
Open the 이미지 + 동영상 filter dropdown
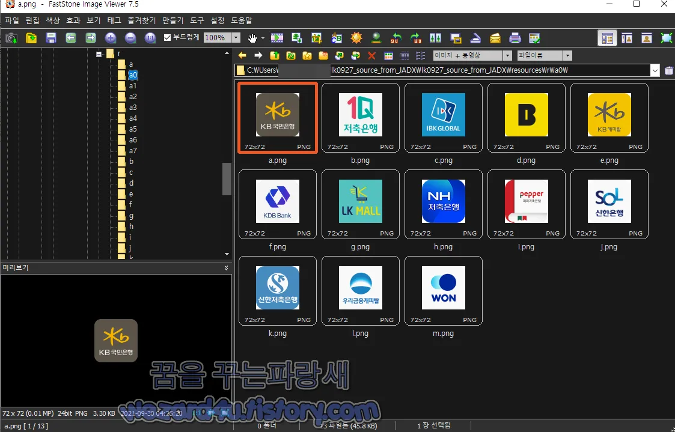(x=507, y=55)
